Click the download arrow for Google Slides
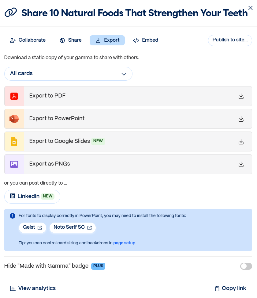This screenshot has width=257, height=298. point(241,142)
